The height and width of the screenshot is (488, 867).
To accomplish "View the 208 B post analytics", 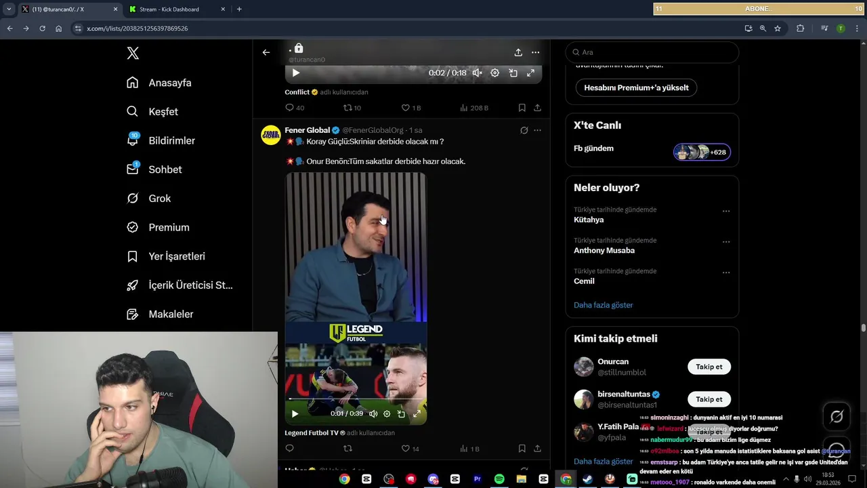I will click(x=474, y=108).
